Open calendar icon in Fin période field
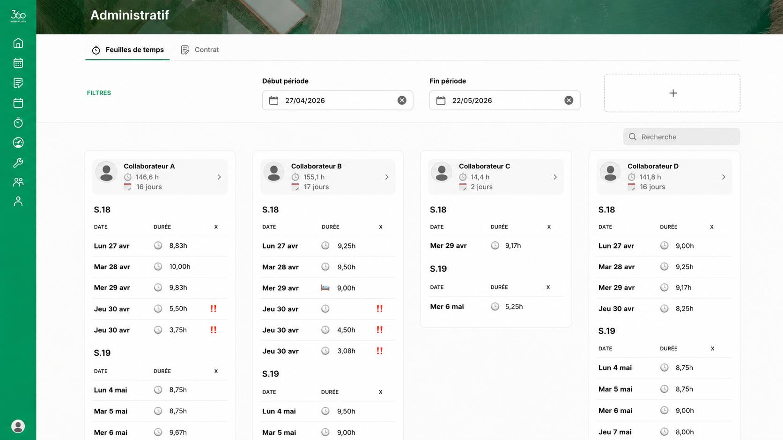 pos(441,101)
